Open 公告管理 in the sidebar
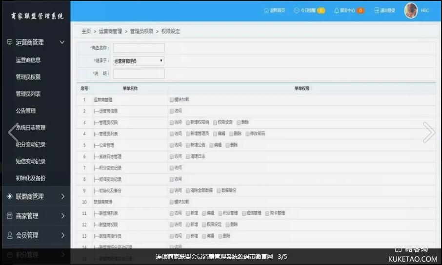Viewport: 442px width, 265px height. coord(26,111)
